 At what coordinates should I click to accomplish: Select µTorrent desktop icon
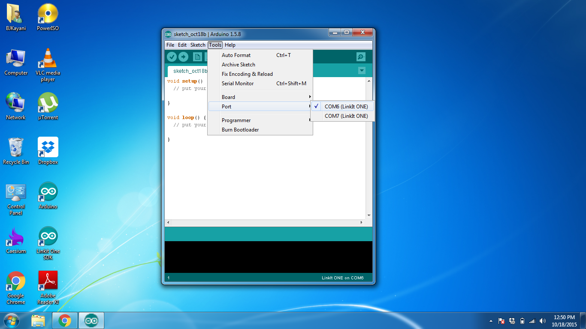[48, 106]
